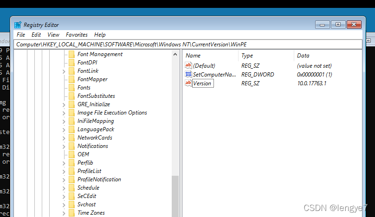Select the OEM key label
The width and height of the screenshot is (375, 217).
pyautogui.click(x=83, y=154)
